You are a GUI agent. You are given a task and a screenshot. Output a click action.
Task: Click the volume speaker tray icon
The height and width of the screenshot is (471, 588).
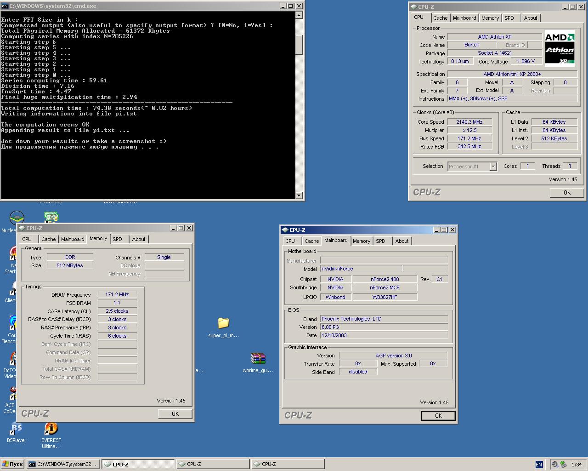coord(555,464)
